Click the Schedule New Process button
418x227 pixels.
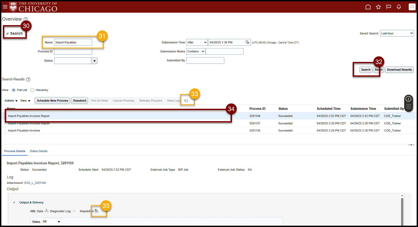point(52,101)
